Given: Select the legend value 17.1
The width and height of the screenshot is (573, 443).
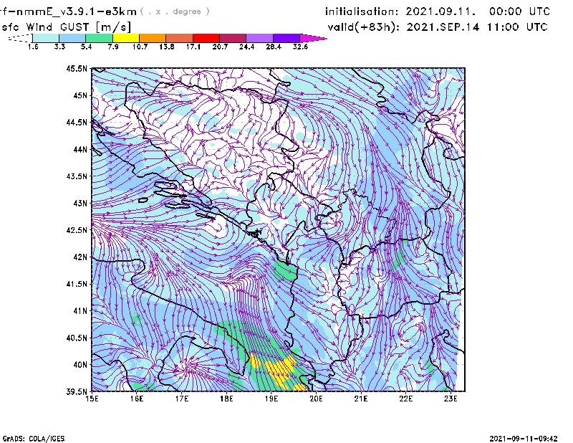Looking at the screenshot, I should pyautogui.click(x=193, y=47).
